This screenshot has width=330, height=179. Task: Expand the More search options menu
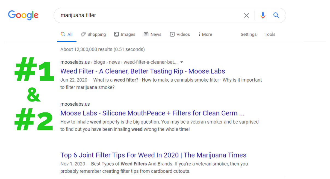(205, 34)
